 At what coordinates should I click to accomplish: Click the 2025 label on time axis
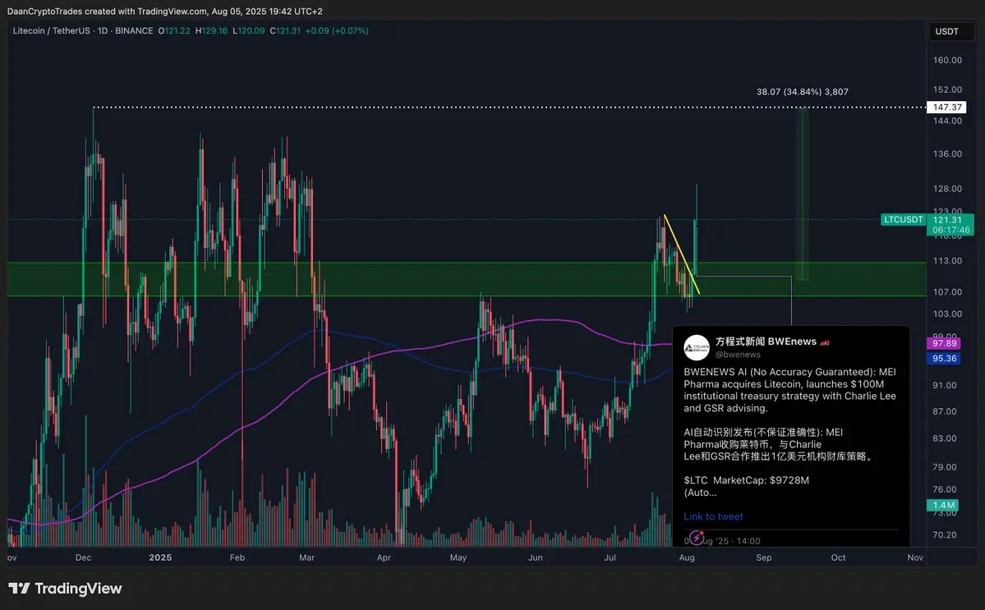coord(160,557)
